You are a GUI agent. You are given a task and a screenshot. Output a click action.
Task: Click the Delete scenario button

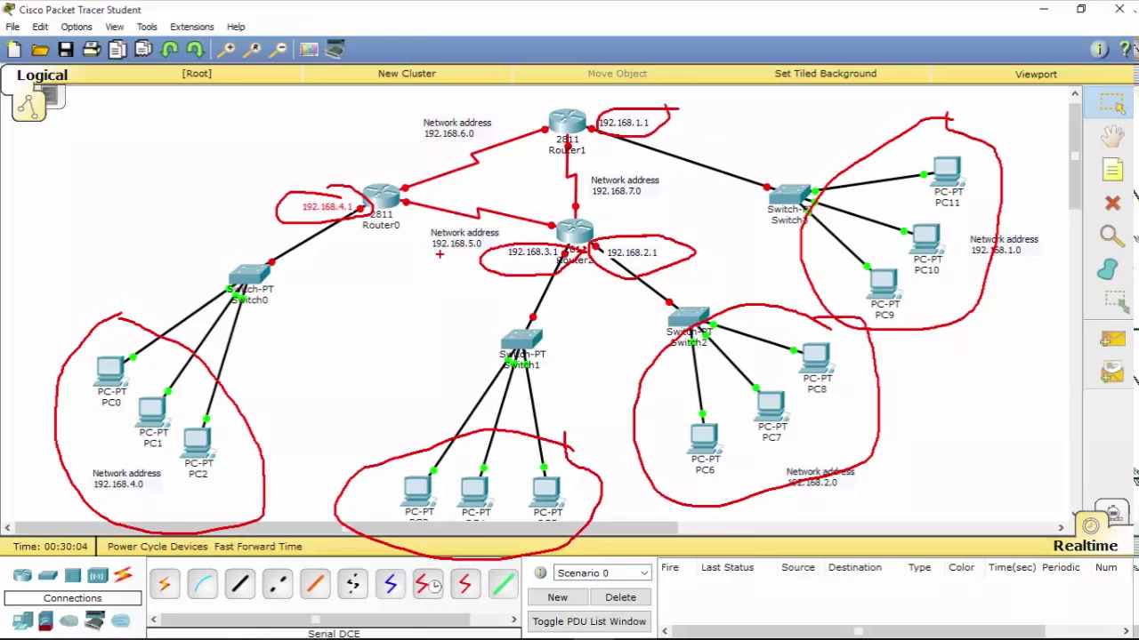point(620,597)
